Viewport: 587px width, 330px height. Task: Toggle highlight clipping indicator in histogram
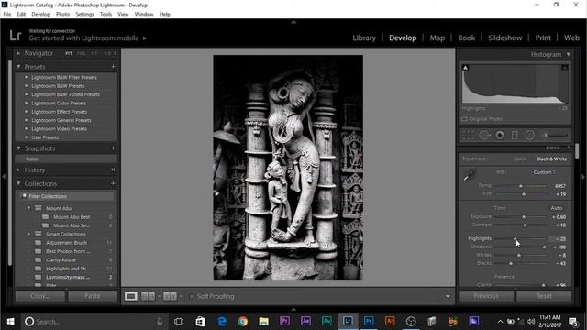(x=565, y=68)
